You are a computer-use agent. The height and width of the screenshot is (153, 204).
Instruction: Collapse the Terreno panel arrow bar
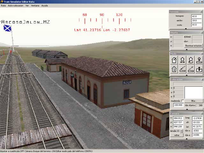point(186,29)
